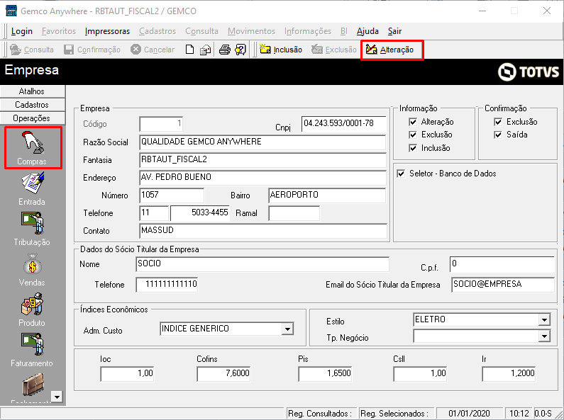This screenshot has height=420, width=564.
Task: Click the Csll value field
Action: (420, 374)
